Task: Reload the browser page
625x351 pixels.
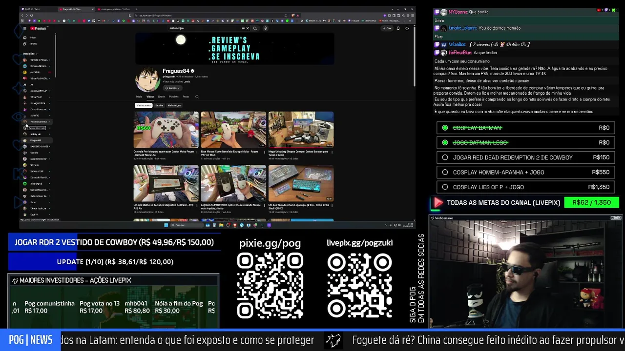Action: point(31,16)
